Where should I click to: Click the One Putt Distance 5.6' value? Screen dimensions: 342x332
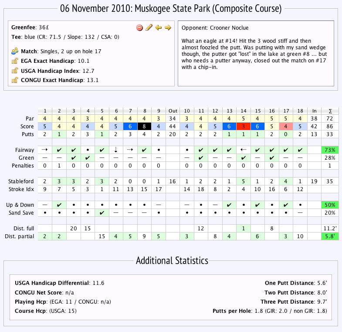(x=322, y=283)
